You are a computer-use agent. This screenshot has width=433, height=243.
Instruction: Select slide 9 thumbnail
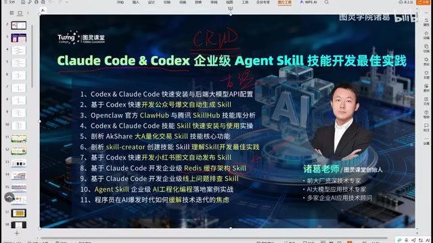click(19, 113)
